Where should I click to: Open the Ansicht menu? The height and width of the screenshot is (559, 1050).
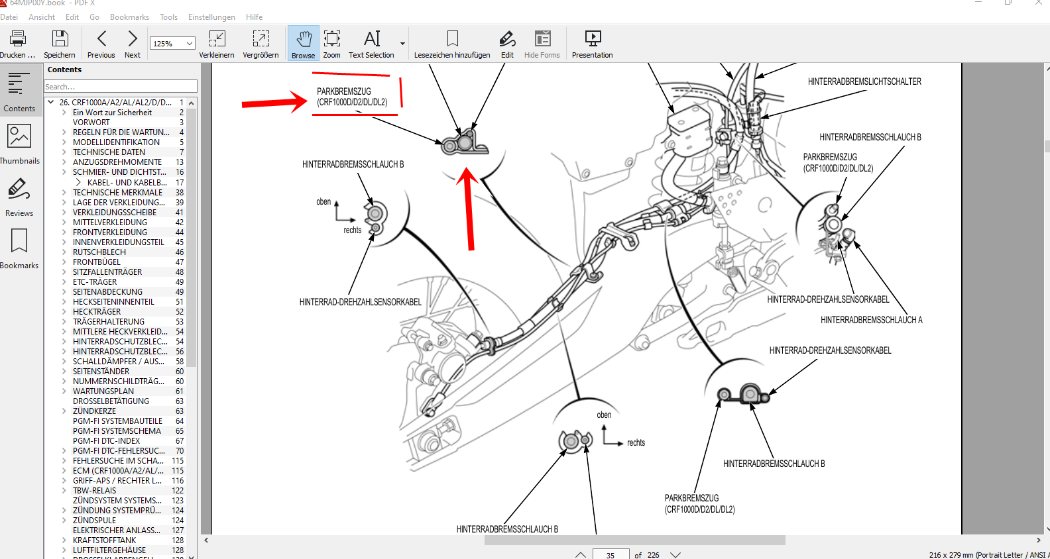click(x=42, y=17)
